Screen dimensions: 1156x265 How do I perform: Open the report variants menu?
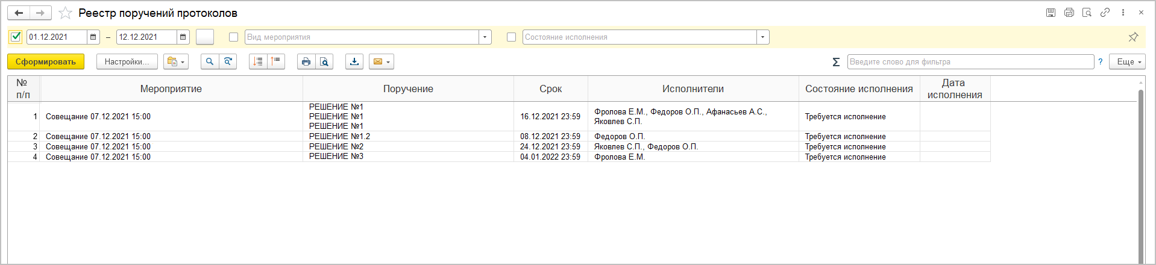(x=176, y=61)
